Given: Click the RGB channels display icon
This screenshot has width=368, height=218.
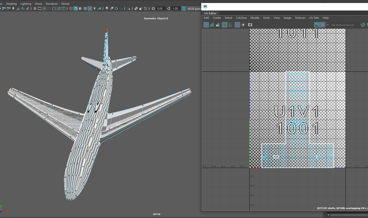Looking at the screenshot, I should click(363, 25).
